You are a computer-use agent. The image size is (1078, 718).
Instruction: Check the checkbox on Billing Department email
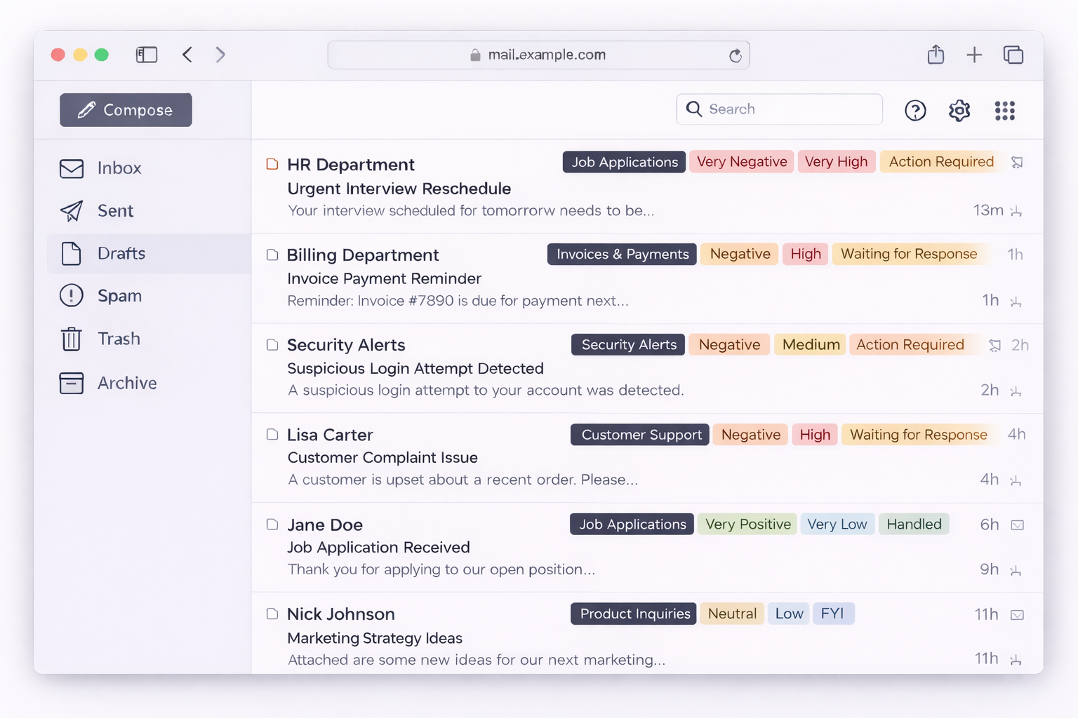coord(272,255)
